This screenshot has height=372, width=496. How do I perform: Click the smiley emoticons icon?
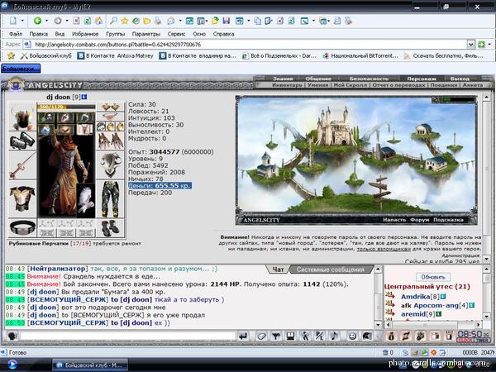point(352,336)
